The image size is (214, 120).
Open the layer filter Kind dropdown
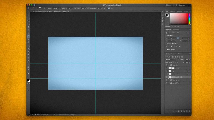pyautogui.click(x=168, y=57)
